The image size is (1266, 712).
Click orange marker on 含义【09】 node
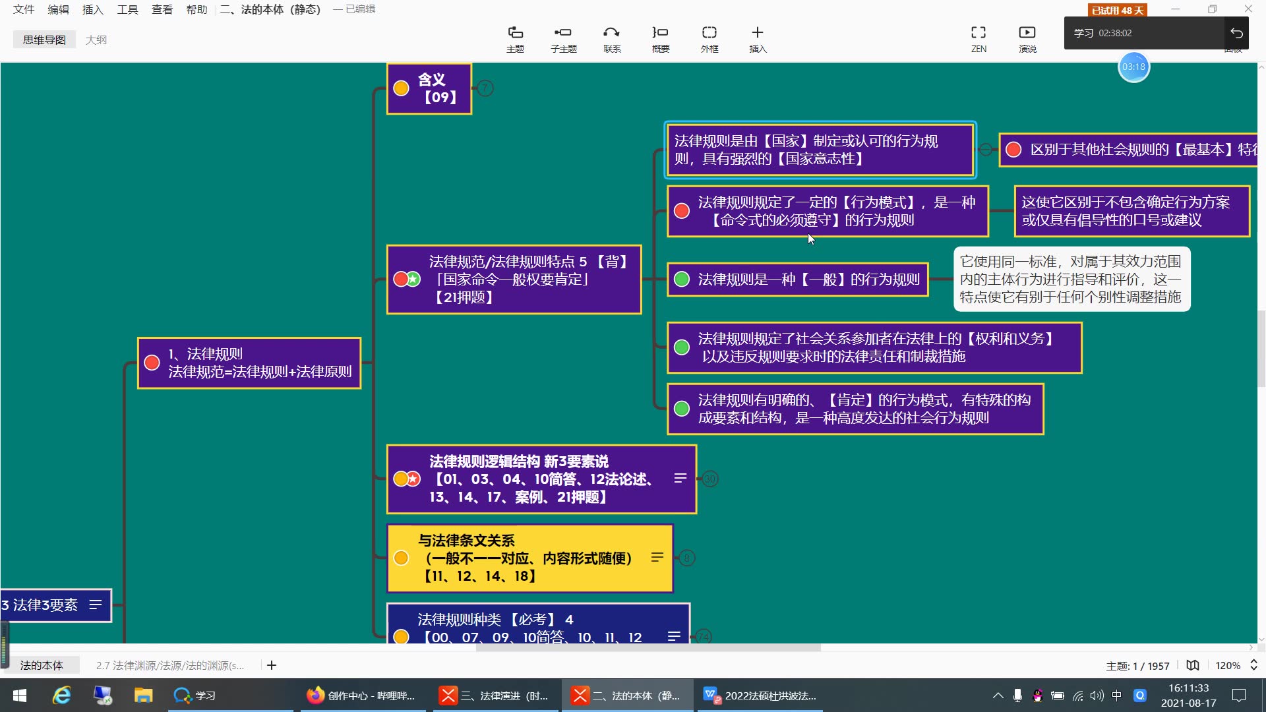[401, 88]
